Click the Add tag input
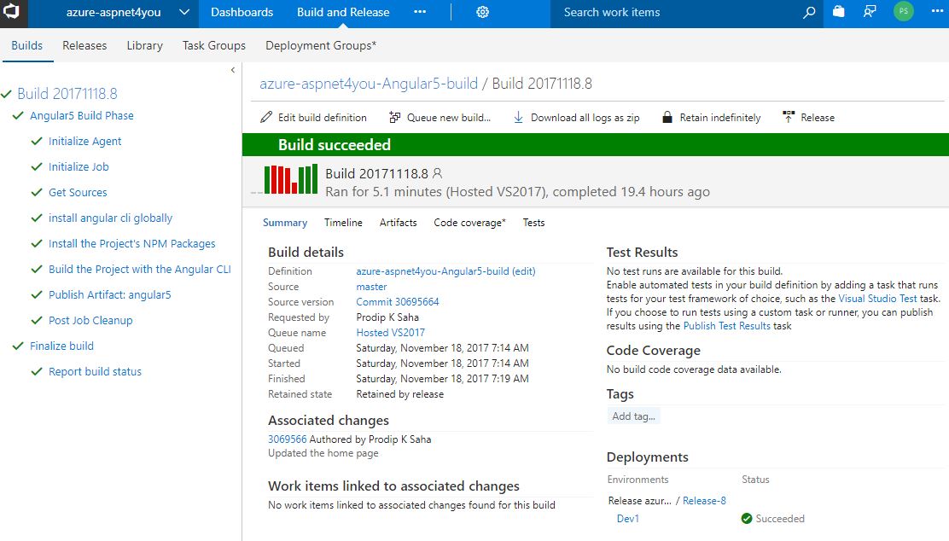The image size is (949, 541). click(x=634, y=416)
